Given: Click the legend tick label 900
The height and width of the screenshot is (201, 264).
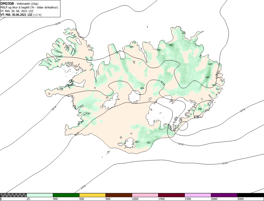Looking at the screenshot, I should point(108,199).
